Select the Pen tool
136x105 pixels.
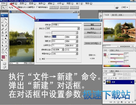2,42
